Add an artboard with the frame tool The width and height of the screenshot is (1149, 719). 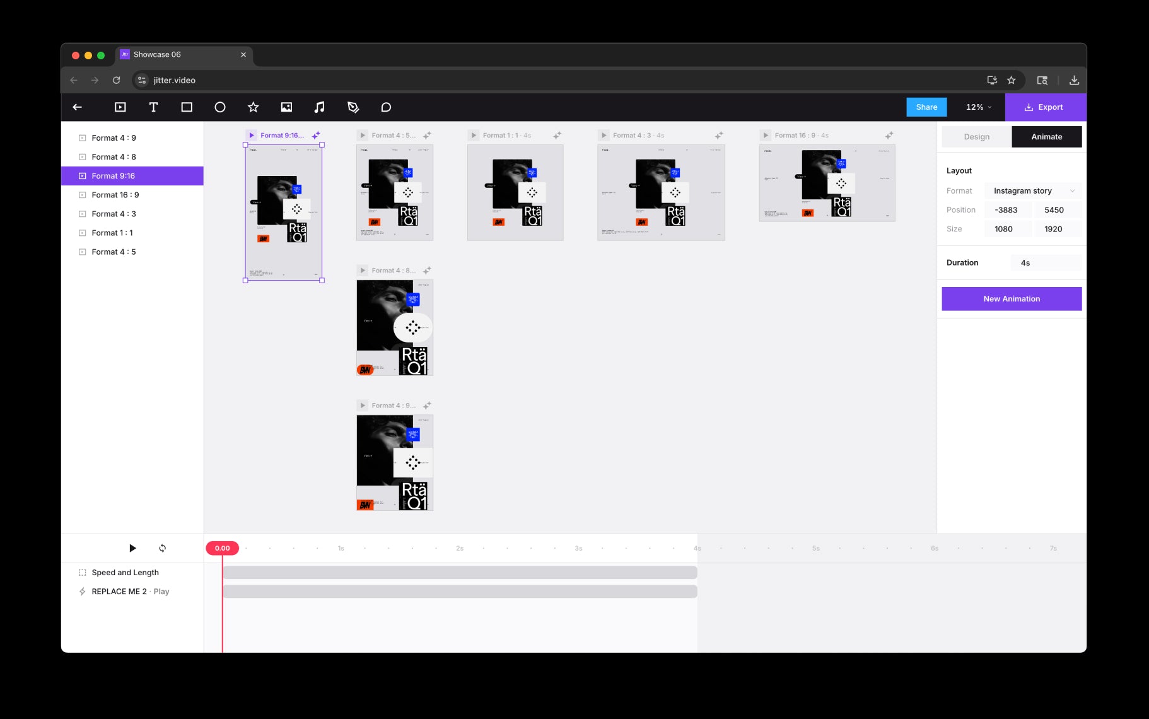click(x=120, y=107)
